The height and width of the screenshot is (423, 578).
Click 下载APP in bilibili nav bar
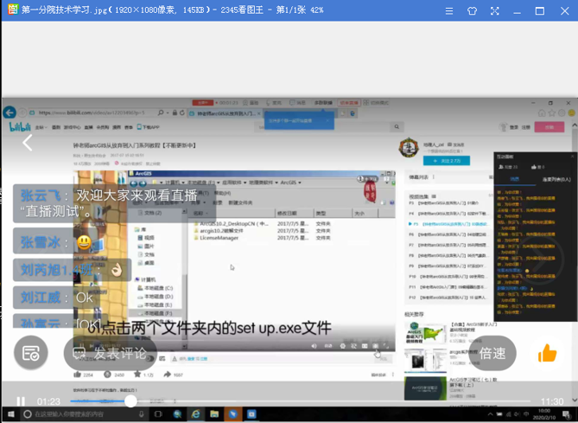pyautogui.click(x=149, y=127)
